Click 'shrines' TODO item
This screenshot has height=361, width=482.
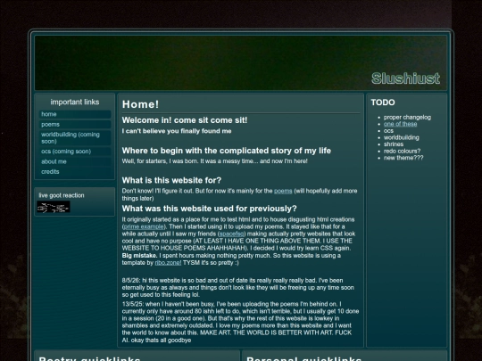tap(394, 144)
